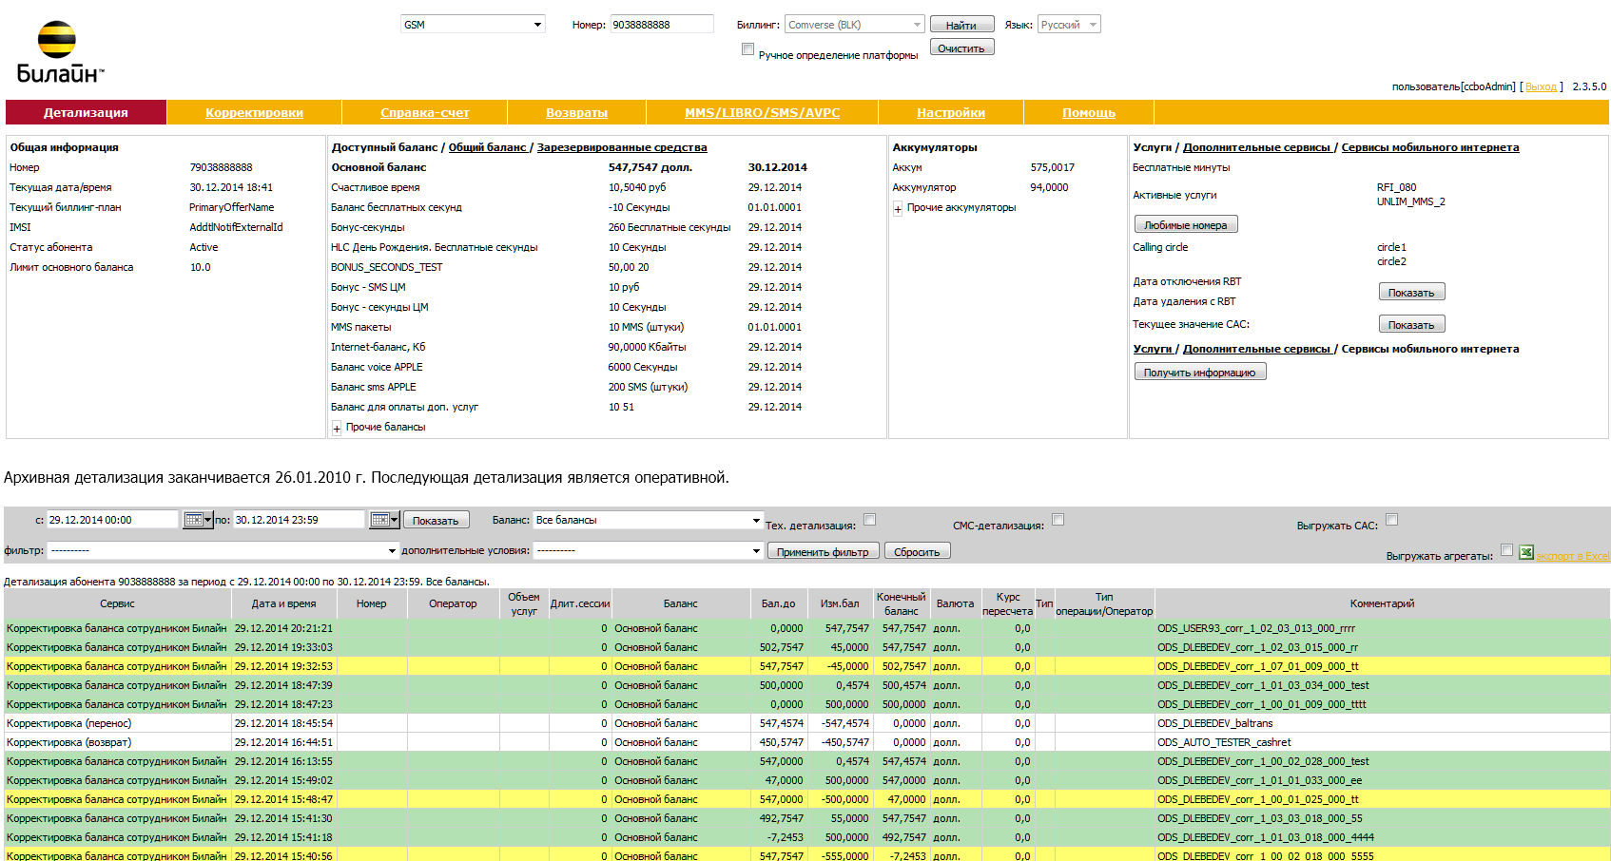This screenshot has width=1611, height=861.
Task: Click Показать next to Текущее значение САС
Action: [x=1411, y=324]
